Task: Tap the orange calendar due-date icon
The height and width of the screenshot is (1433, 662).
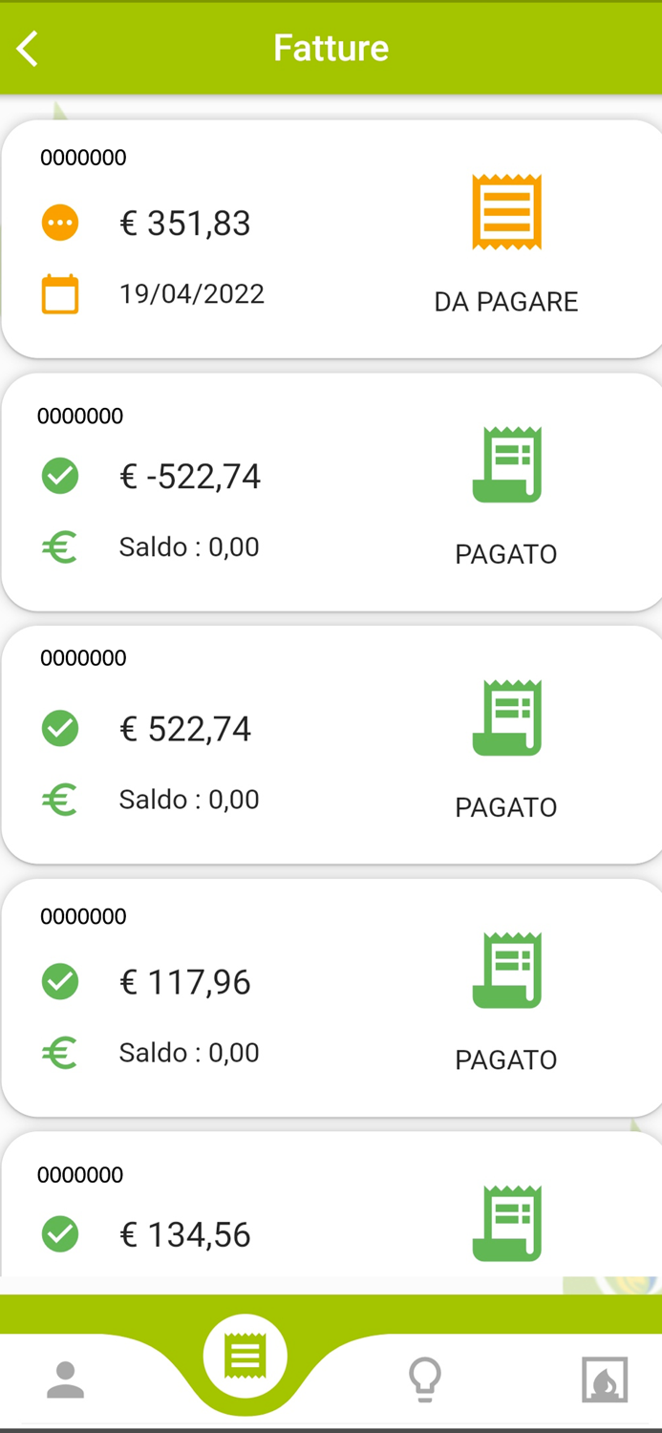Action: pyautogui.click(x=60, y=294)
